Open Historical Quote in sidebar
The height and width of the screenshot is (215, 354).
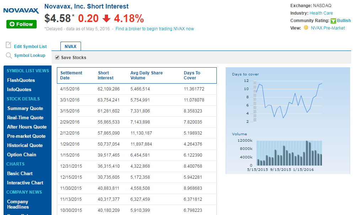point(25,145)
